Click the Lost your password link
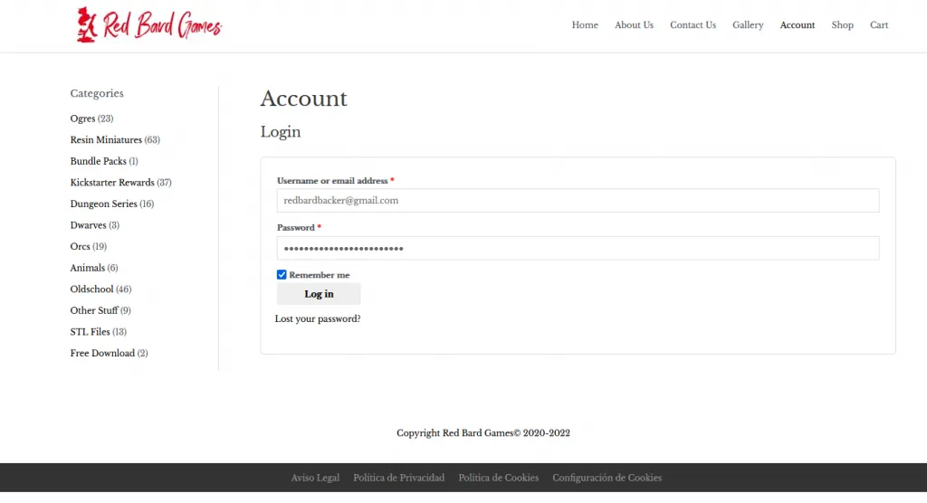 click(x=318, y=318)
